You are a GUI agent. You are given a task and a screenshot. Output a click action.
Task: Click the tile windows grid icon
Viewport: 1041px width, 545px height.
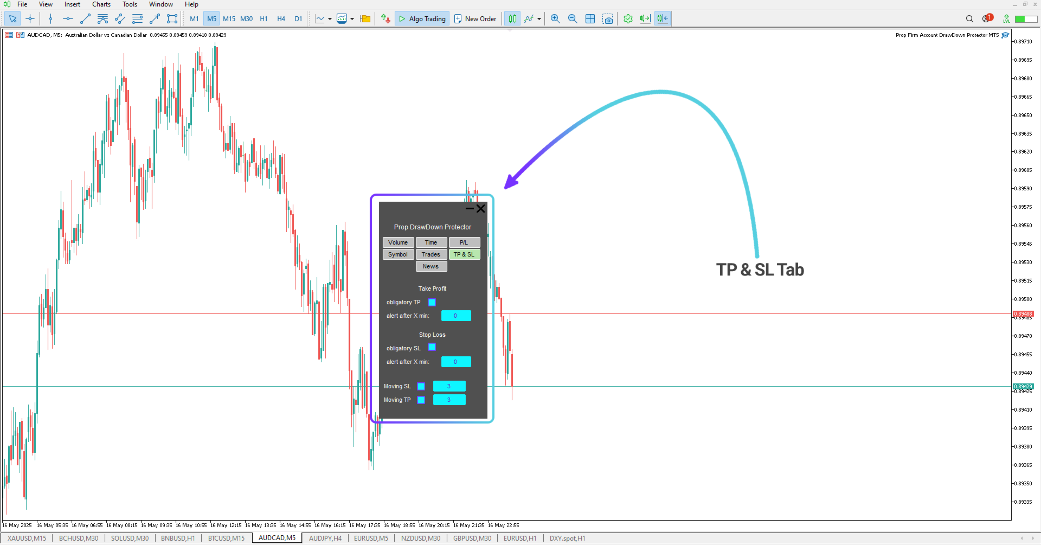[x=590, y=18]
